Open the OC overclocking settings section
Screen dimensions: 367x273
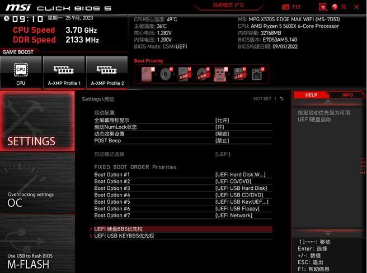(x=37, y=183)
